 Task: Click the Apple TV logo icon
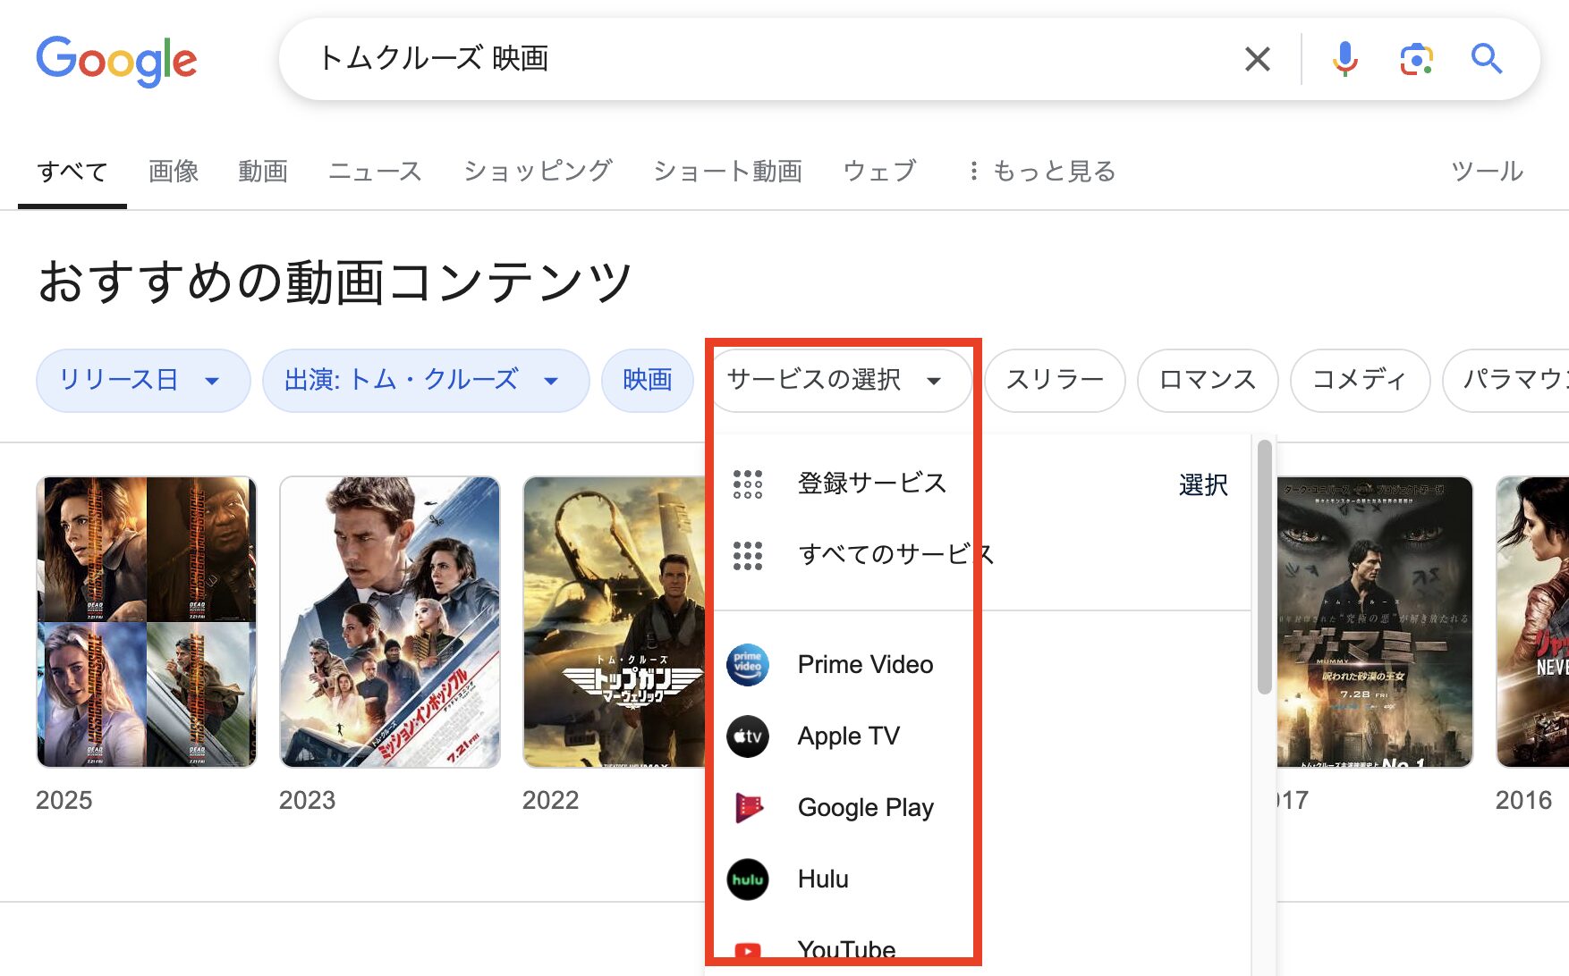tap(748, 736)
